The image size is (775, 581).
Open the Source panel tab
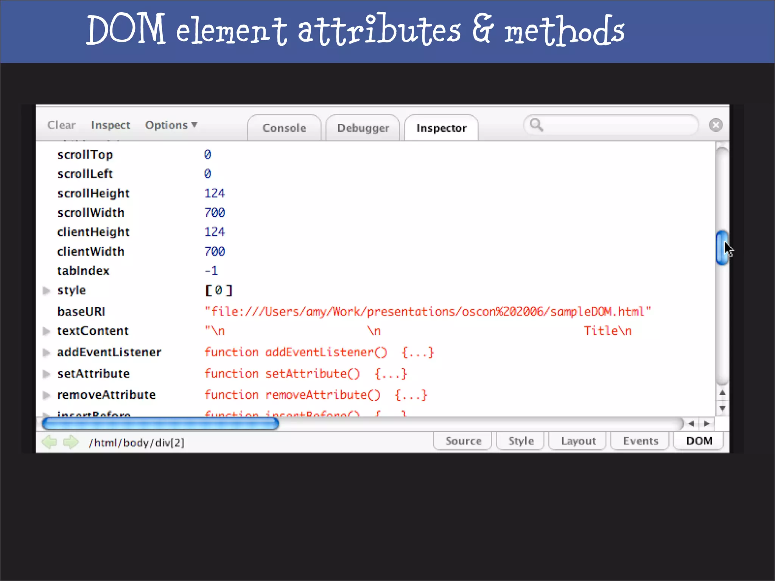[463, 441]
